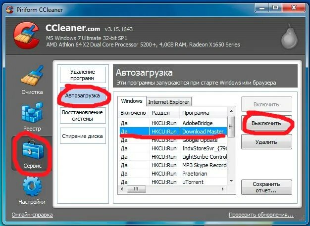
Task: Click the Выключить button
Action: 266,123
